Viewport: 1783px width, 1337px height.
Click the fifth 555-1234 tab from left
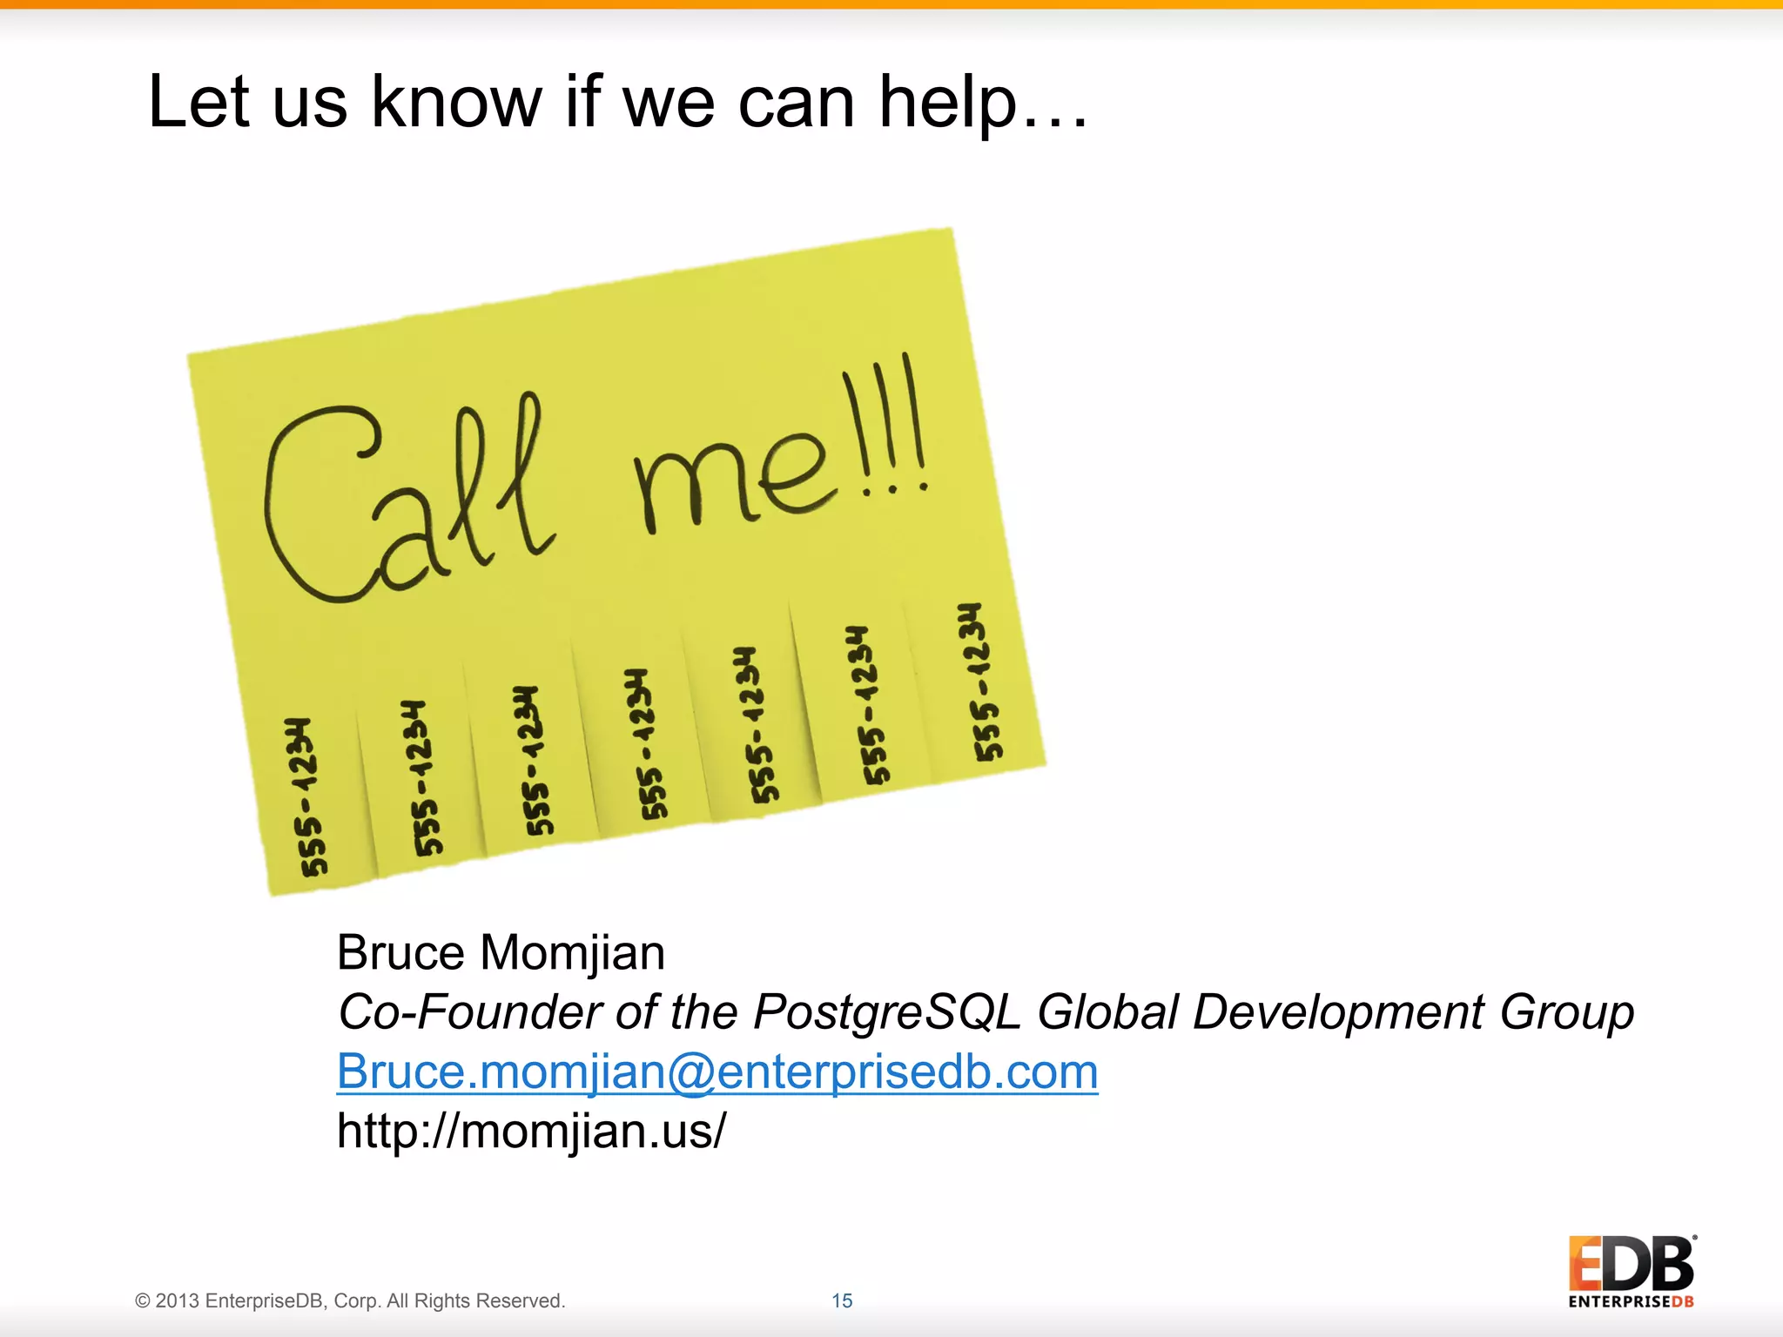[x=756, y=724]
